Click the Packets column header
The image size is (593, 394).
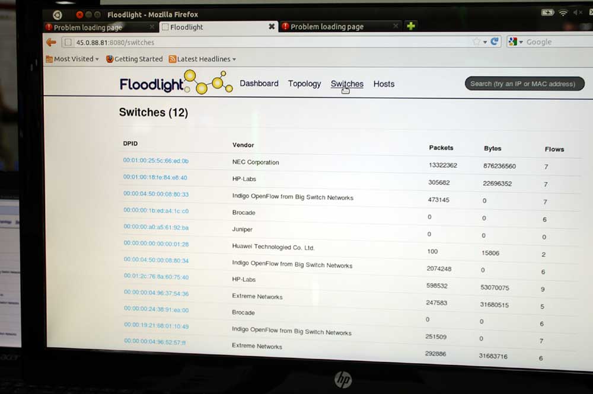click(x=441, y=148)
